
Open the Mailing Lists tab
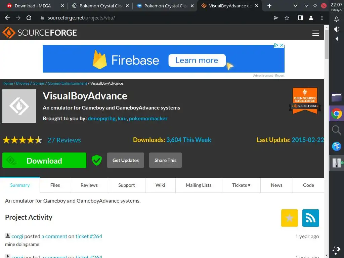(x=199, y=185)
